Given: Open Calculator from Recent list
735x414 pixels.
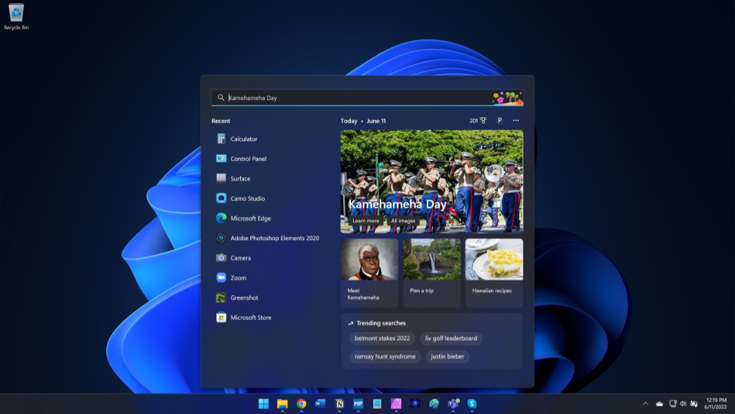Looking at the screenshot, I should (243, 139).
